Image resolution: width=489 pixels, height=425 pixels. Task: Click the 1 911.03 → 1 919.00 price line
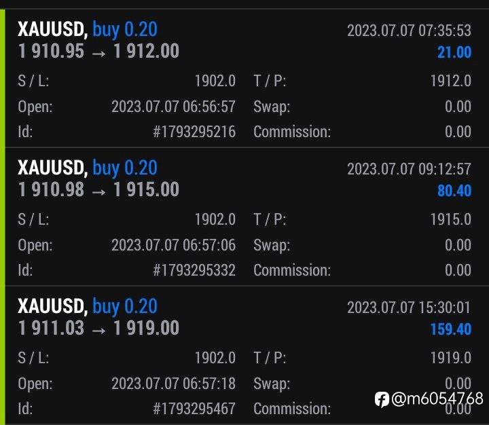tap(98, 329)
